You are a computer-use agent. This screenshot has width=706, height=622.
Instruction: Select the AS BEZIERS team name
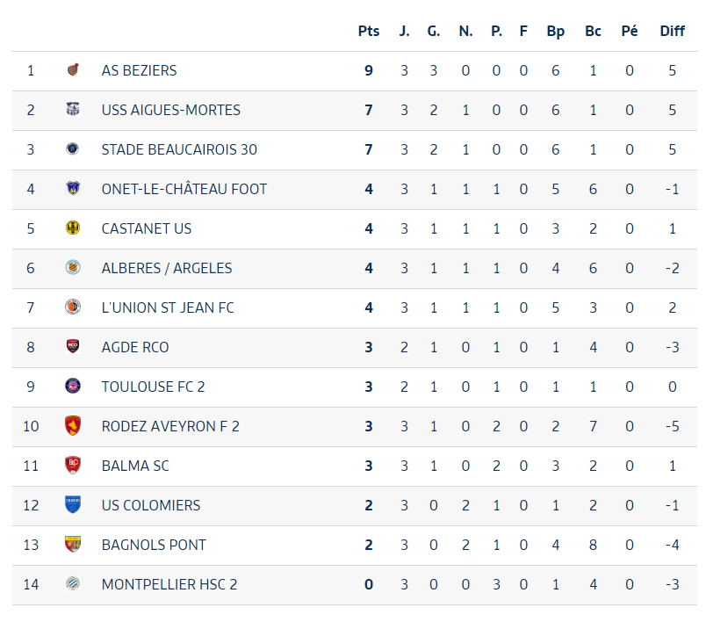click(x=139, y=70)
